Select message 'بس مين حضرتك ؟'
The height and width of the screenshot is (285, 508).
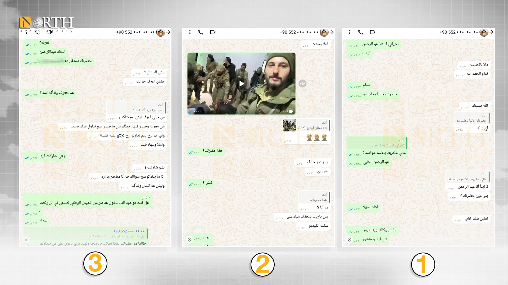(469, 196)
